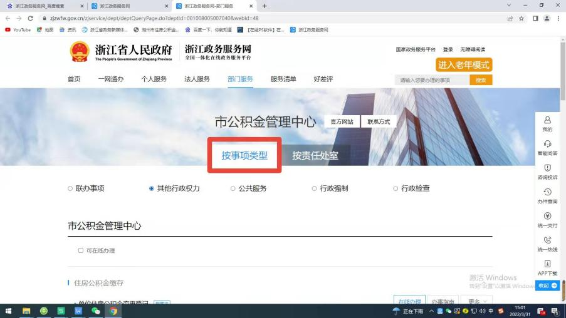Collapse the sidebar with 收起 button
Viewport: 566px width, 318px height.
(x=547, y=285)
